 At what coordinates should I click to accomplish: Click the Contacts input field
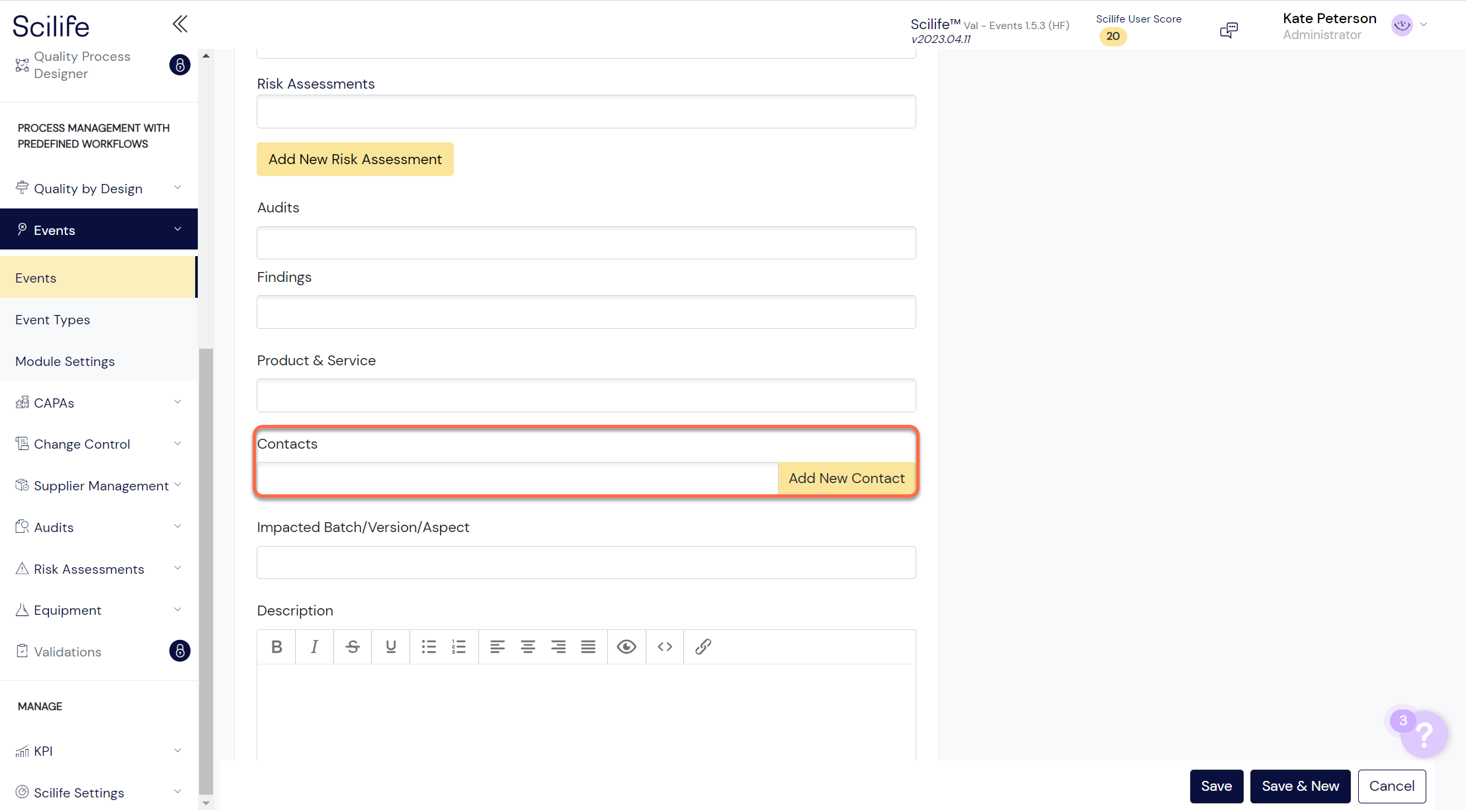pyautogui.click(x=517, y=478)
